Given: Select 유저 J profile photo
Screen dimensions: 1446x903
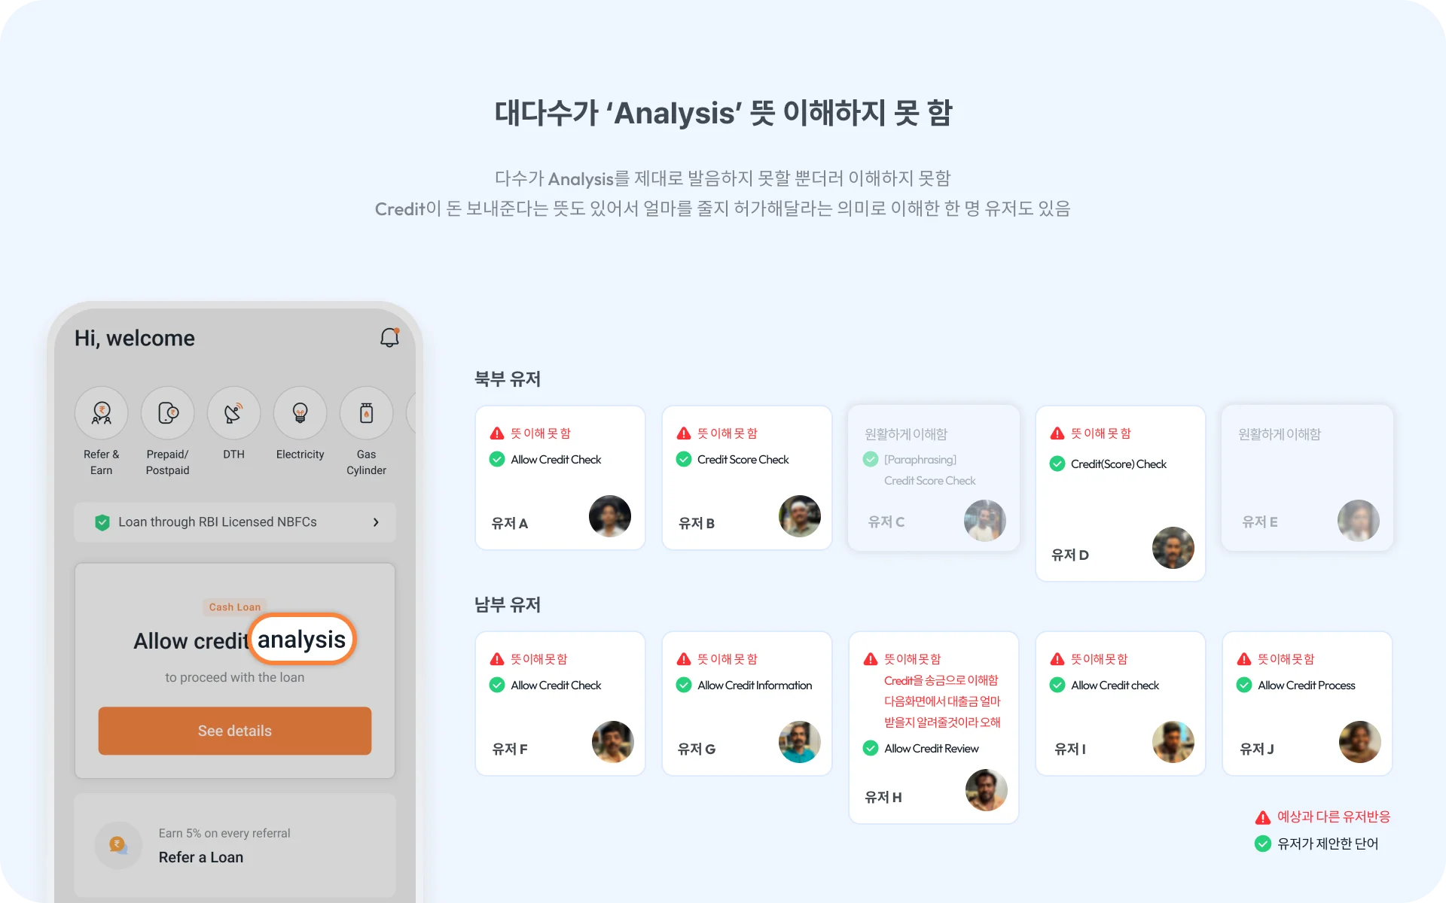Looking at the screenshot, I should tap(1360, 742).
